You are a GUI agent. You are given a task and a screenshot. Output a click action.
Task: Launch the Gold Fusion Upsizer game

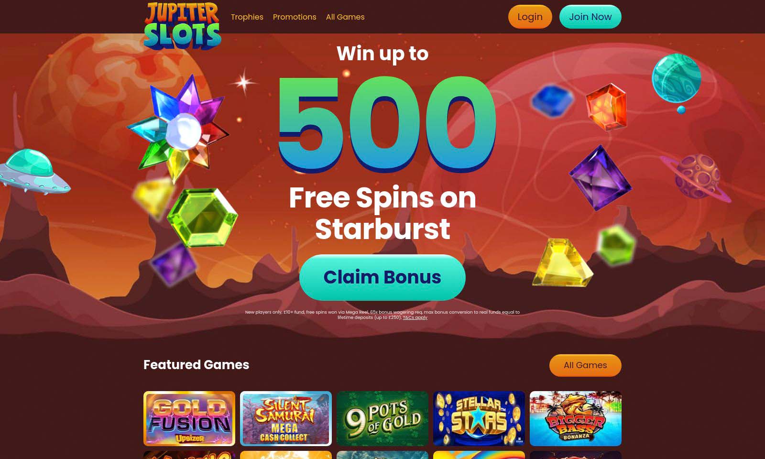(189, 419)
